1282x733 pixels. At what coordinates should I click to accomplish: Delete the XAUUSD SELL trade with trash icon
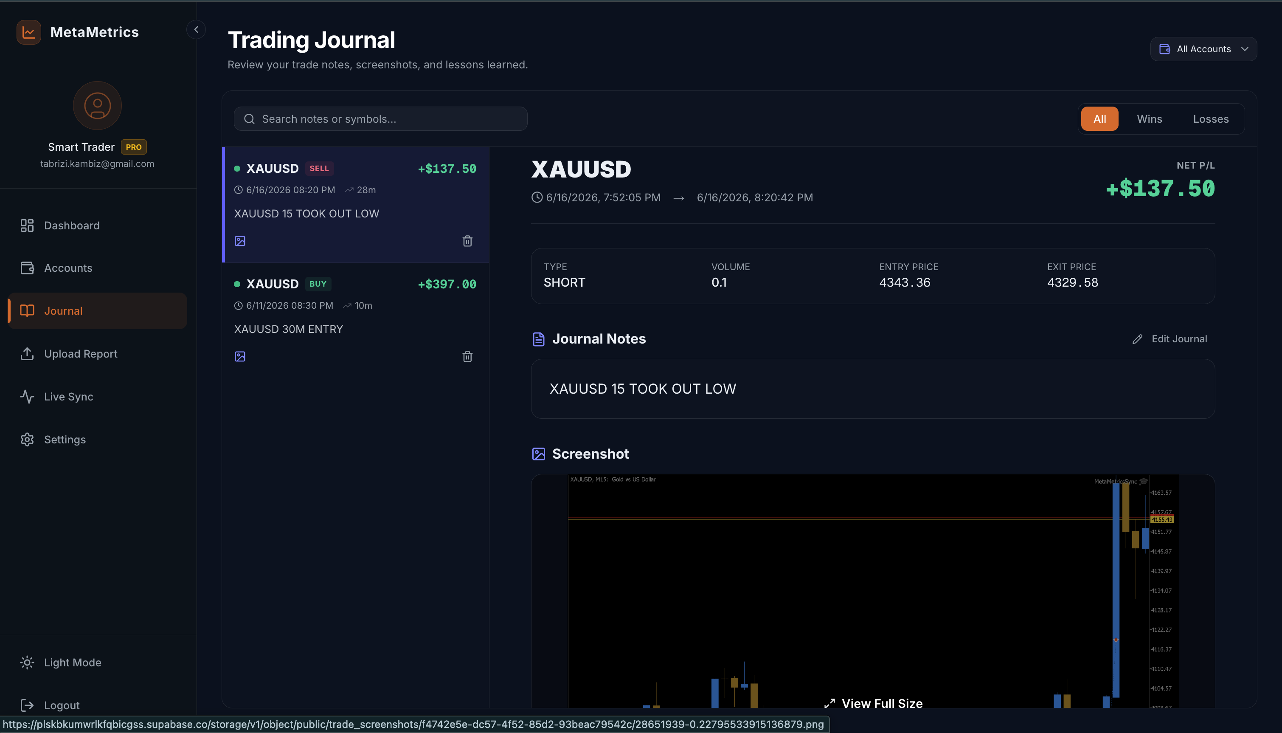click(467, 241)
